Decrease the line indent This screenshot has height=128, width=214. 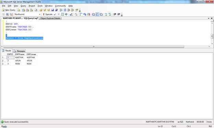click(x=115, y=14)
